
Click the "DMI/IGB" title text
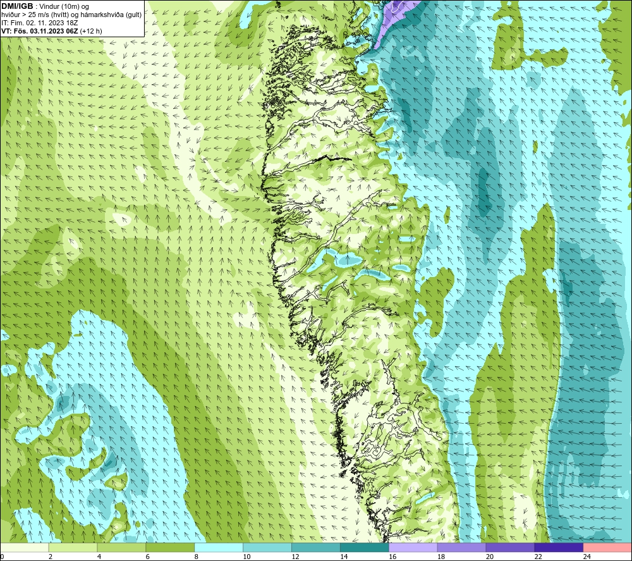tap(17, 6)
